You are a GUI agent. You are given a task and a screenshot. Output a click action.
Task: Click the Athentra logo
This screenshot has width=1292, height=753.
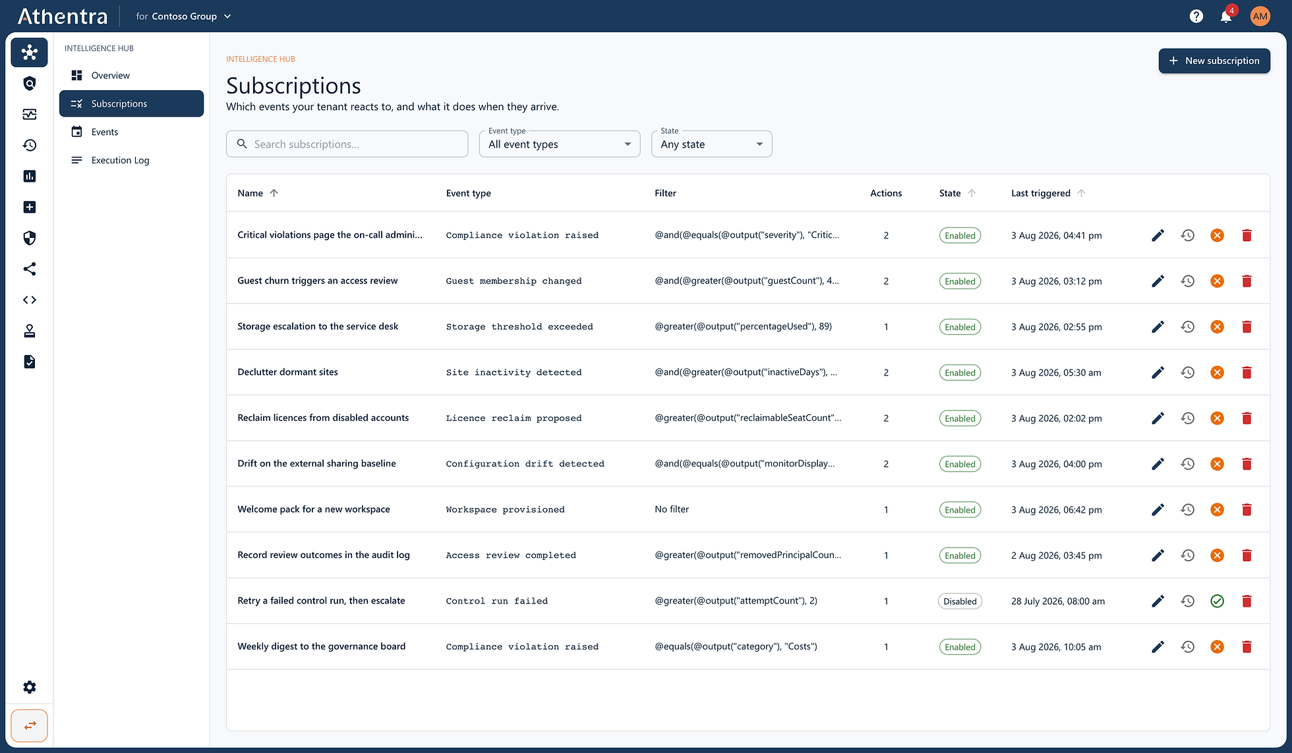click(x=63, y=16)
